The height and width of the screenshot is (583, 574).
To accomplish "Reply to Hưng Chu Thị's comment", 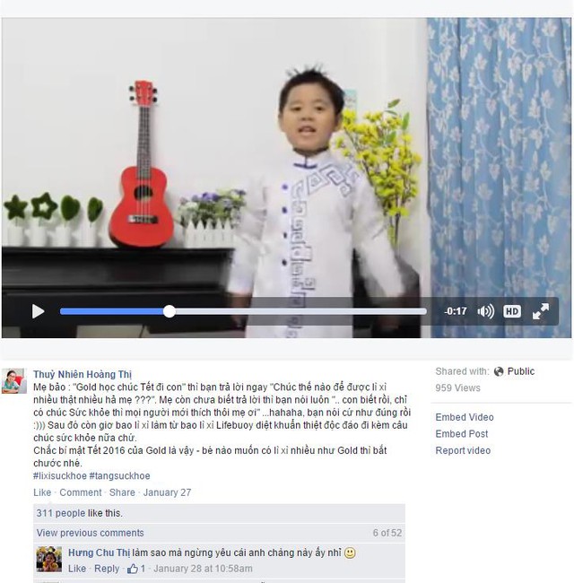I will (x=107, y=569).
